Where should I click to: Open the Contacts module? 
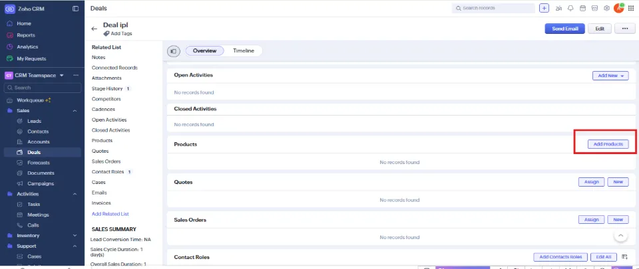(x=38, y=132)
